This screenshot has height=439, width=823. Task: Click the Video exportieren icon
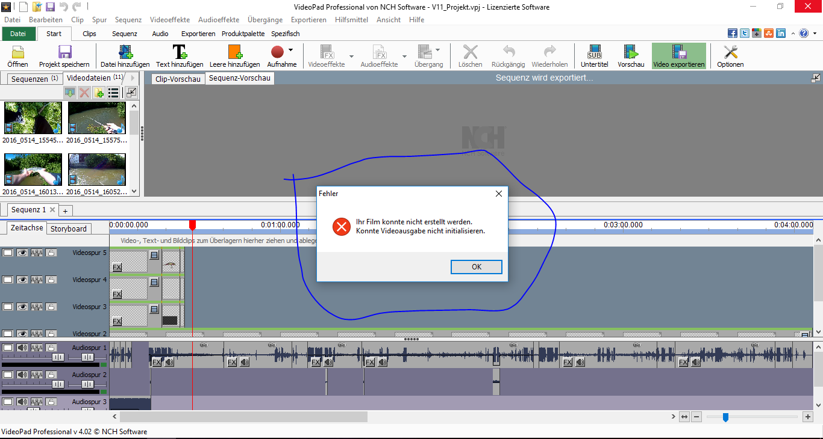(678, 52)
